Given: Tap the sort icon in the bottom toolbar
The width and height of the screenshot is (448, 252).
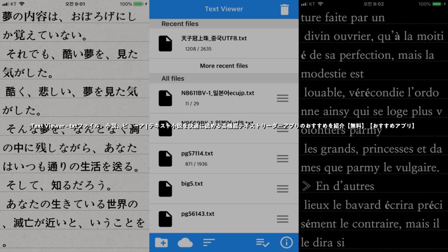Looking at the screenshot, I should coord(208,242).
